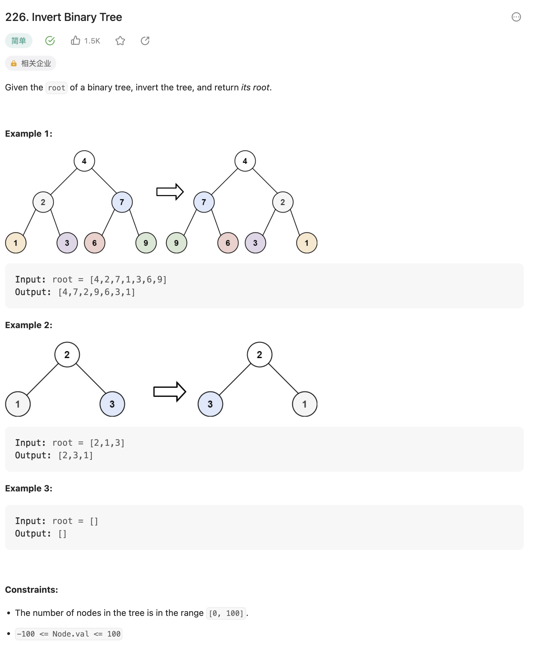Click the thumbs-up like icon
The width and height of the screenshot is (536, 645).
point(75,41)
